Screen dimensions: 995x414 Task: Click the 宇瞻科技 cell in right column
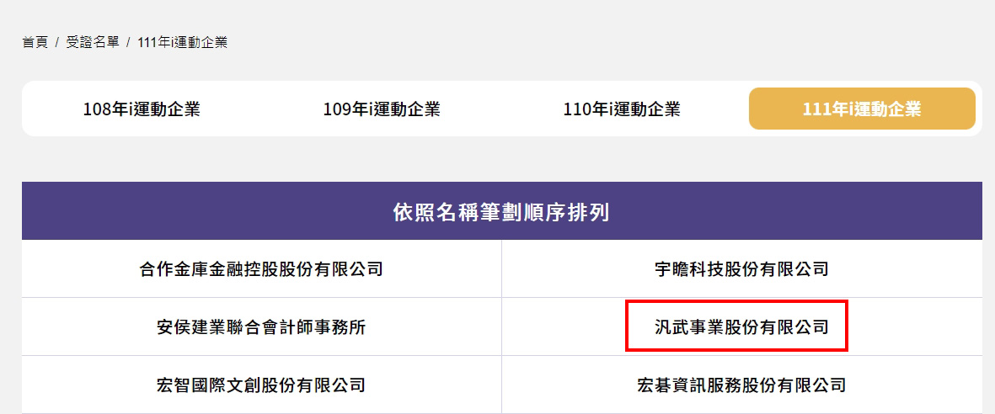tap(741, 269)
